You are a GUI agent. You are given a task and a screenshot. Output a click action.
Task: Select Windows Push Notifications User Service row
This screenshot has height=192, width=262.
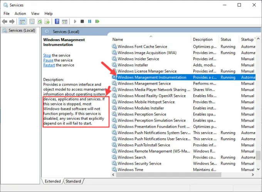183,139
